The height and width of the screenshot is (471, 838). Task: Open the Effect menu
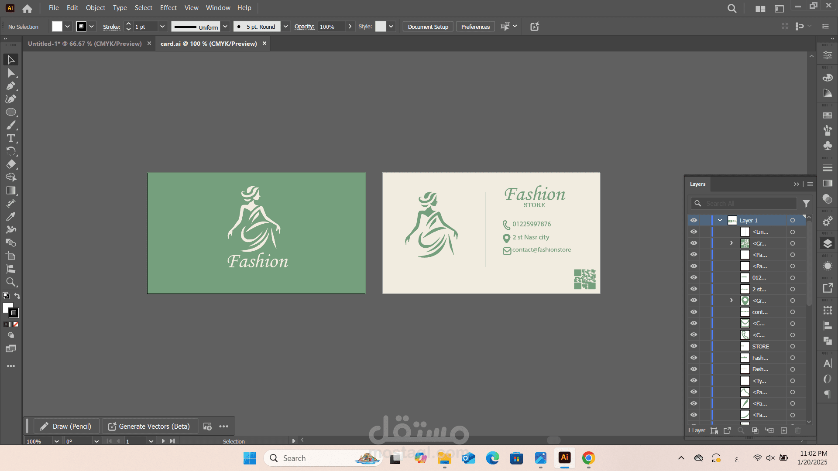168,8
